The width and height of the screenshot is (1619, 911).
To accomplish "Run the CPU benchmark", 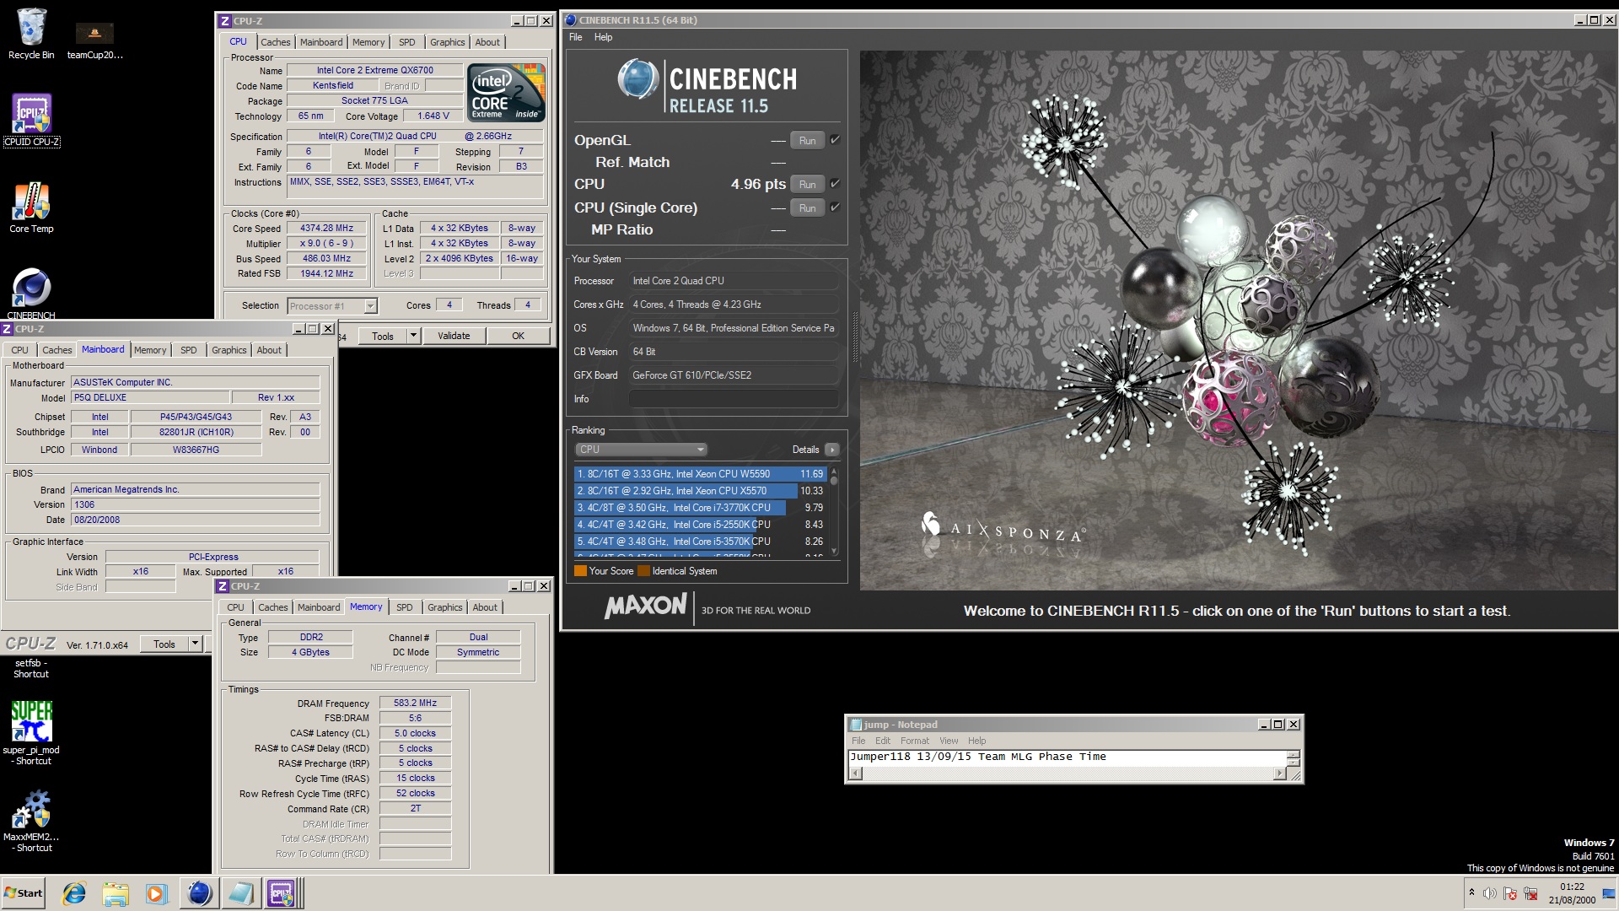I will 807,185.
